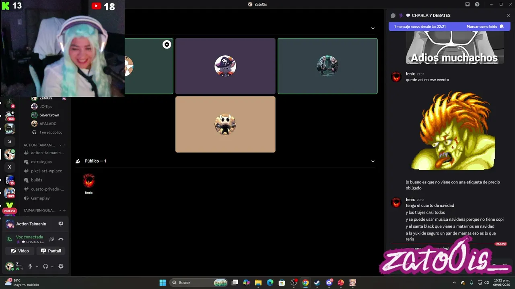This screenshot has width=515, height=289.
Task: Collapse the Público section chevron
Action: coord(373,161)
